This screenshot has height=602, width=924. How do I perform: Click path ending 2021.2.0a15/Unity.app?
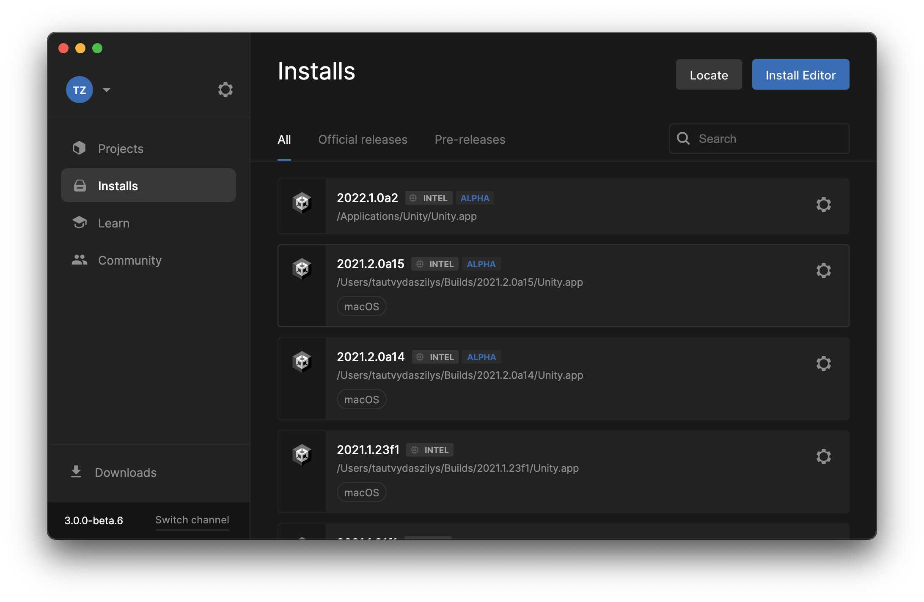460,282
